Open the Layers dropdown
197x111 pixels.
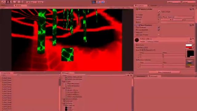click(x=174, y=2)
